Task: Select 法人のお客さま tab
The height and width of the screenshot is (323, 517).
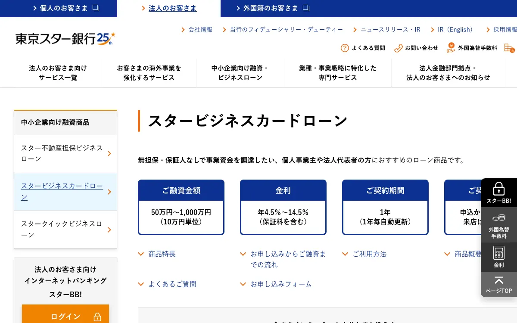Action: pyautogui.click(x=169, y=8)
